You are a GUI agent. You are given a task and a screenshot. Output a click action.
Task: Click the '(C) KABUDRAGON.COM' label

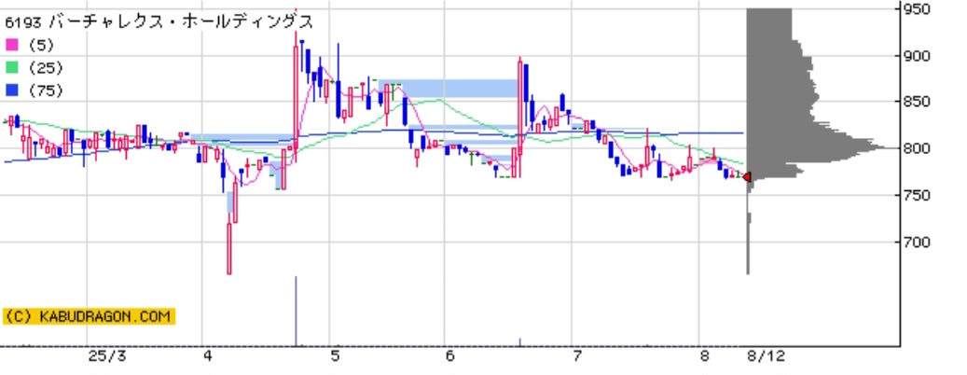[89, 316]
